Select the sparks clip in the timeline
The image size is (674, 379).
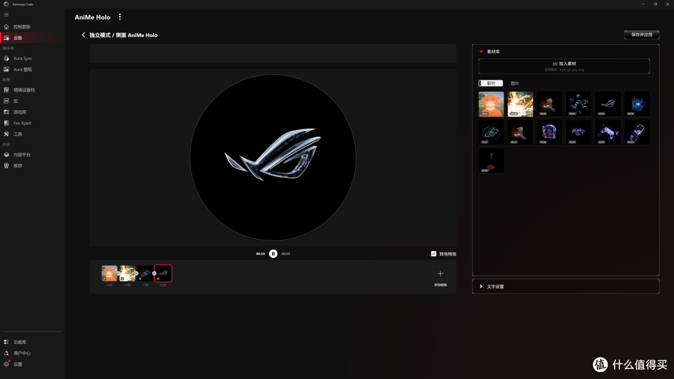click(x=127, y=274)
